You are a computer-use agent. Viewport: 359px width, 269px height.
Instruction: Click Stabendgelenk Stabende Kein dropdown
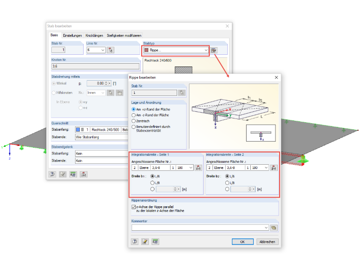pyautogui.click(x=102, y=160)
